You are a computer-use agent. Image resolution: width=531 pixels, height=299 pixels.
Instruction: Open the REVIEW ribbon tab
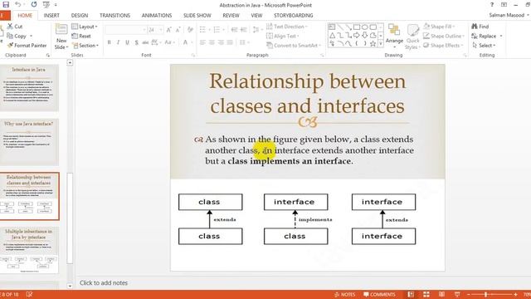(x=231, y=15)
